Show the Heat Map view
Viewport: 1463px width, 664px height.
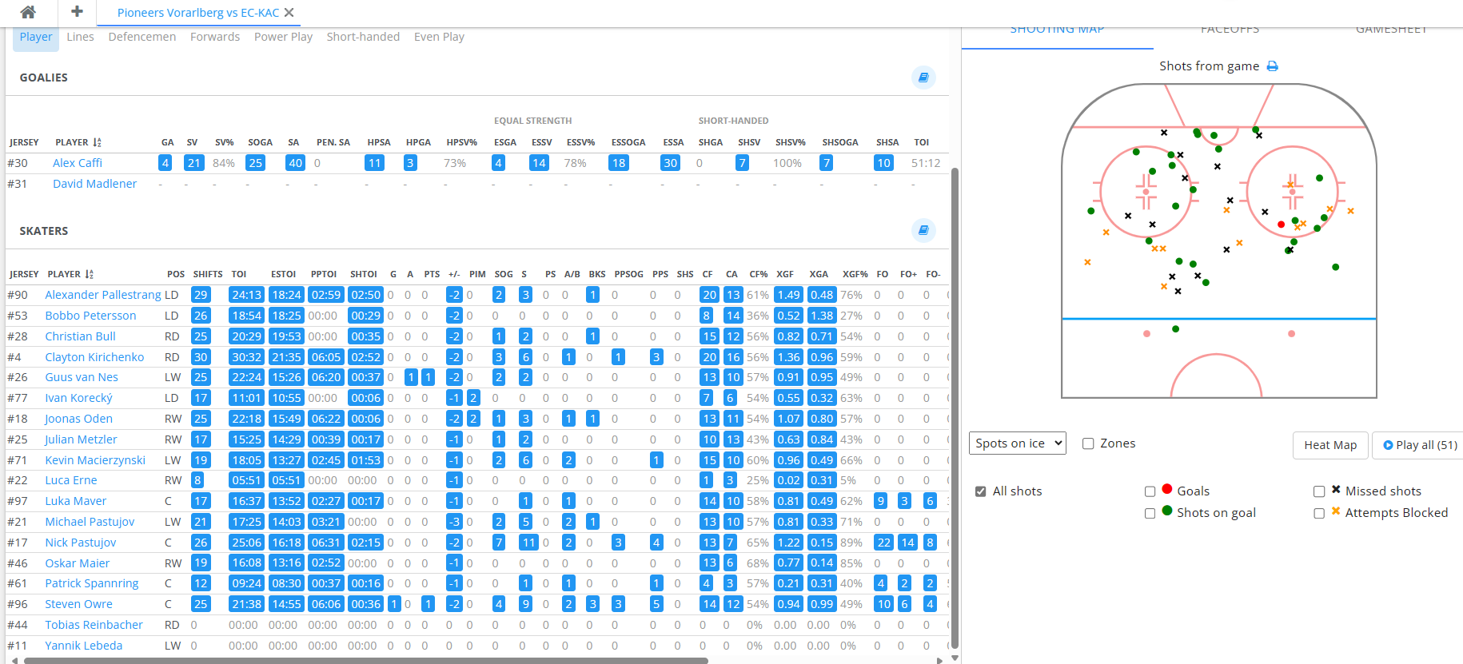click(x=1330, y=445)
